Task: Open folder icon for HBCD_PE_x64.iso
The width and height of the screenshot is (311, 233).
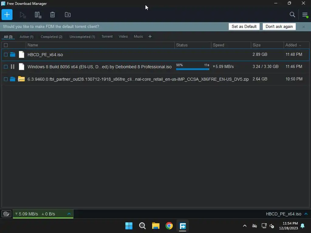Action: click(x=13, y=55)
